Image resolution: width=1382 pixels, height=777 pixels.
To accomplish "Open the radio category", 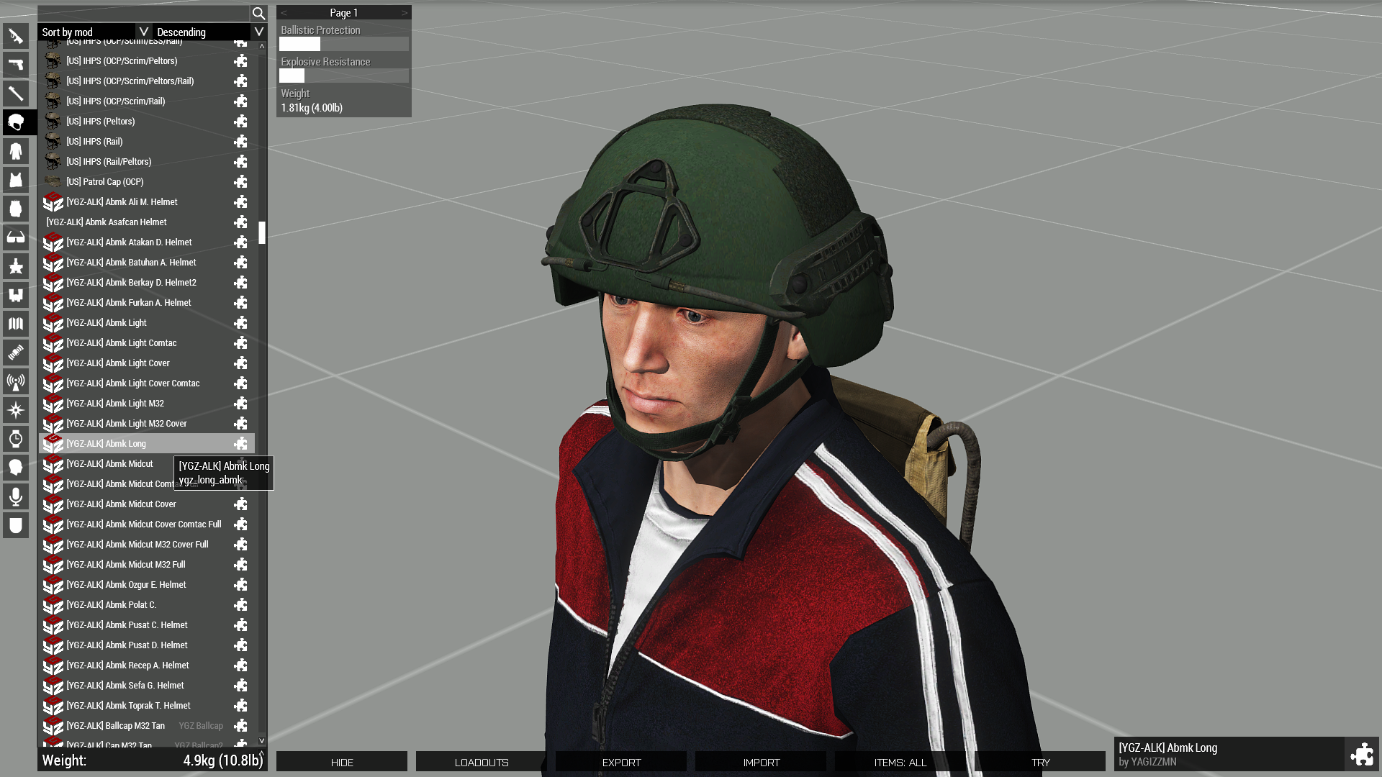I will click(16, 381).
